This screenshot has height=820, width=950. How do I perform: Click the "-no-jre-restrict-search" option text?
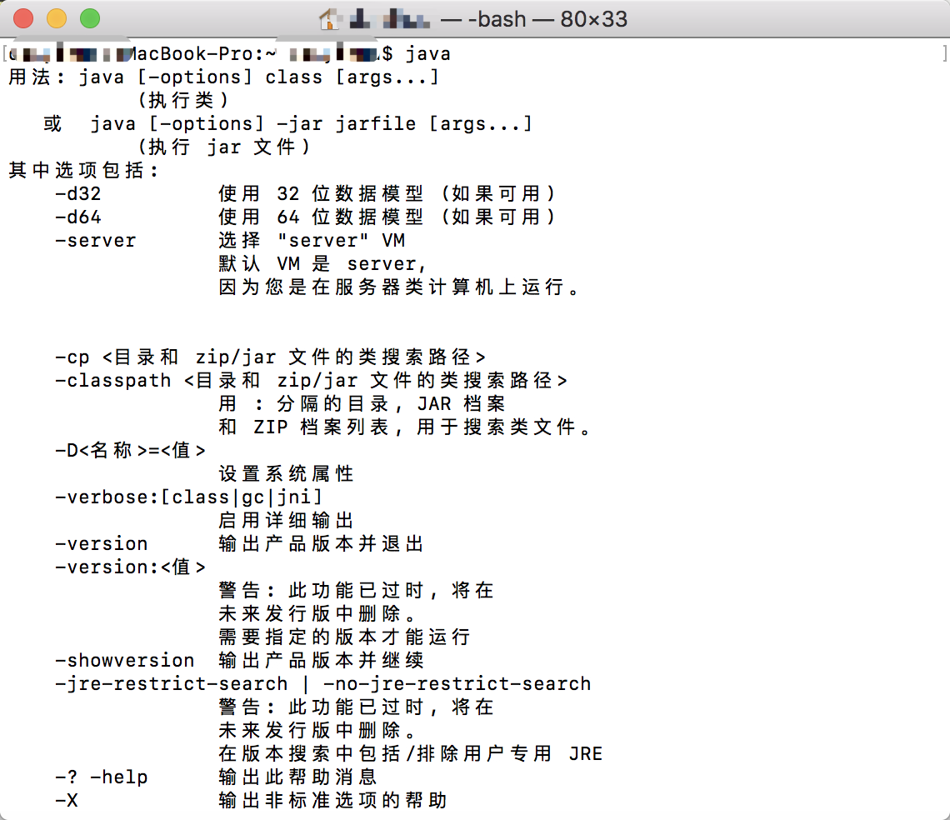(x=457, y=683)
